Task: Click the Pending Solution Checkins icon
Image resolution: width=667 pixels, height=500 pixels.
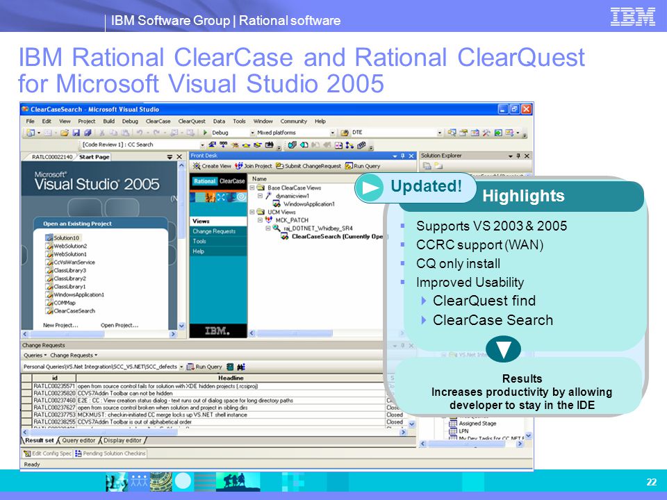Action: (79, 453)
